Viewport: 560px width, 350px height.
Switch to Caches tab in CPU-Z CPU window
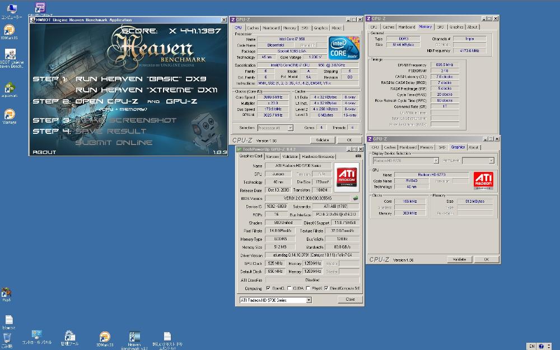[x=253, y=28]
